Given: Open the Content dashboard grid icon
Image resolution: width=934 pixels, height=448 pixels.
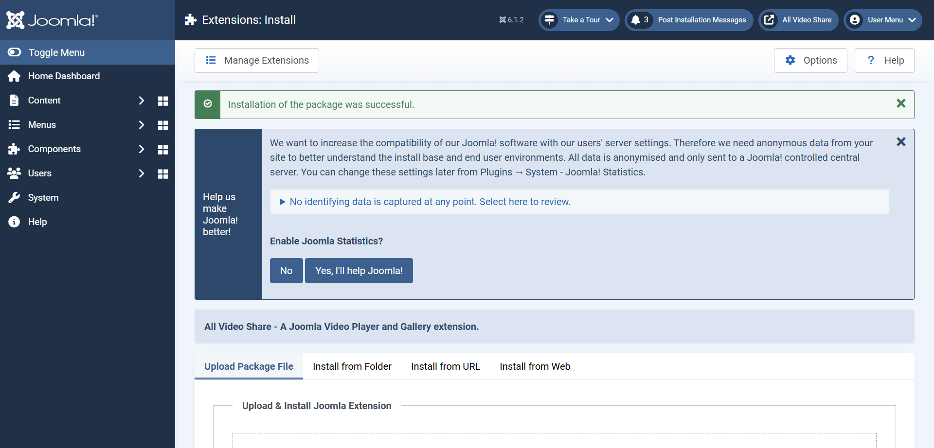Looking at the screenshot, I should click(x=163, y=101).
